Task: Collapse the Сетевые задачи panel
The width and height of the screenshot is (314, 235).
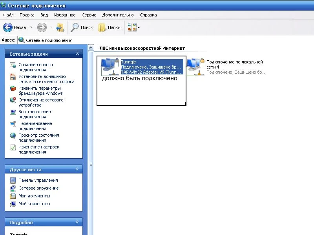Action: click(77, 54)
